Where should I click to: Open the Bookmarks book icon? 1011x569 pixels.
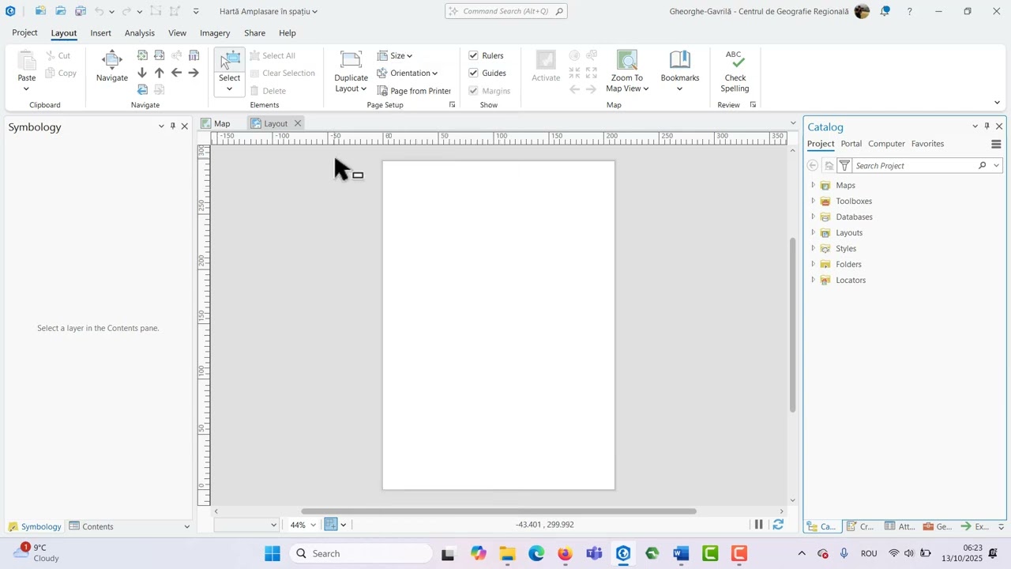pyautogui.click(x=680, y=60)
